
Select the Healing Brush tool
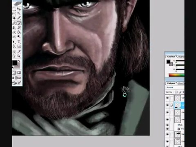pyautogui.click(x=14, y=23)
